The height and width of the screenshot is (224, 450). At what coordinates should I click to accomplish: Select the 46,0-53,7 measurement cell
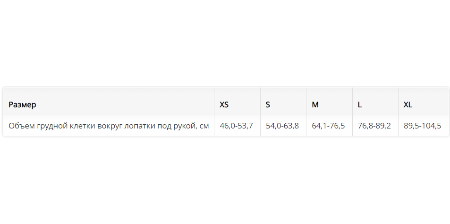pyautogui.click(x=237, y=126)
